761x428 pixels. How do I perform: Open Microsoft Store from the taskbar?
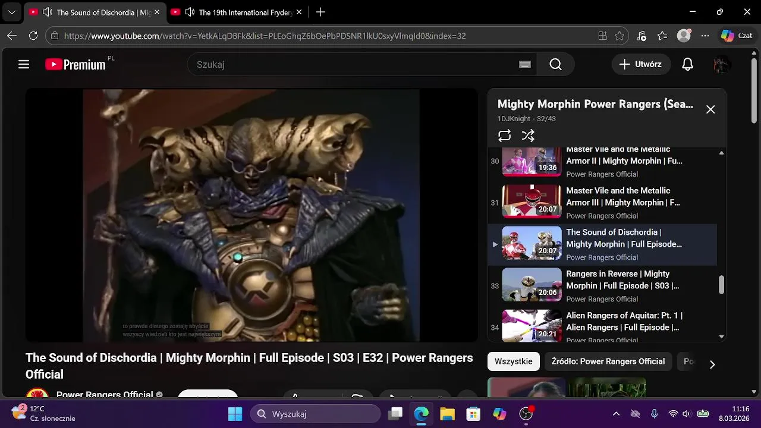point(473,414)
